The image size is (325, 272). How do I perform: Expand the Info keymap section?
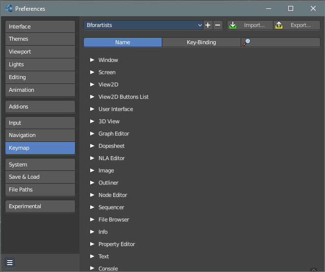[92, 232]
